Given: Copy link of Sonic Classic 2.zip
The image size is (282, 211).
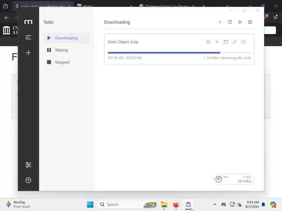Looking at the screenshot, I should point(235,42).
